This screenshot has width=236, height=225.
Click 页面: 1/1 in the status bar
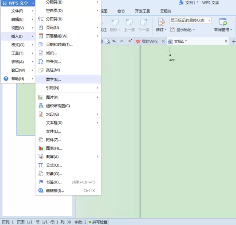pos(25,222)
